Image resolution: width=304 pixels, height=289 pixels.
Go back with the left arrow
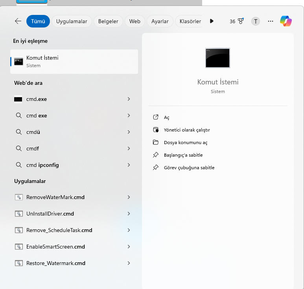[18, 21]
